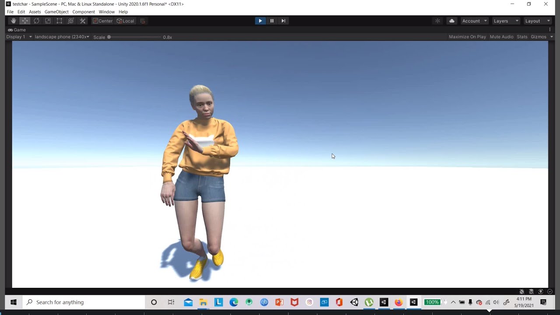Open File Explorer from the taskbar
The width and height of the screenshot is (560, 315).
point(203,302)
